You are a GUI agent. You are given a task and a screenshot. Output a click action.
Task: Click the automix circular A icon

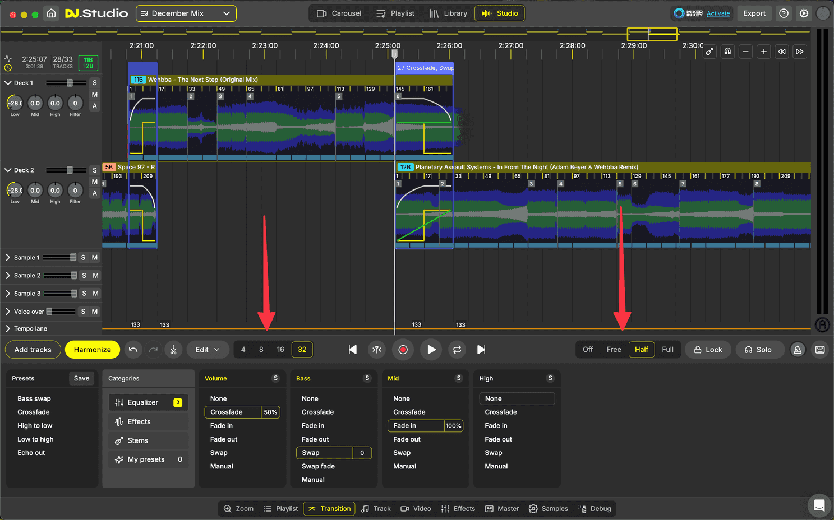[822, 324]
